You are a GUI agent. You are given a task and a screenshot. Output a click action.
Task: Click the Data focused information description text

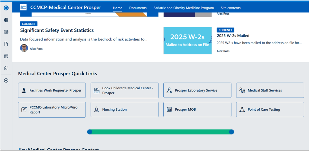tap(84, 39)
